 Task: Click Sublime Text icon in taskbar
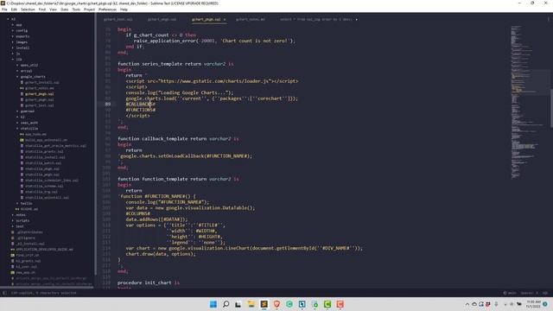[264, 304]
